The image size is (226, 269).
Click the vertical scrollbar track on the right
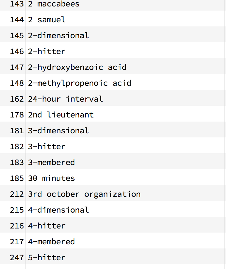tap(225, 134)
